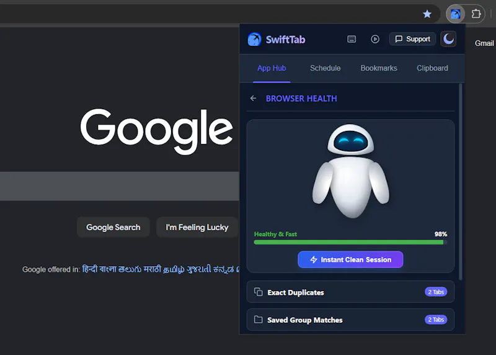The height and width of the screenshot is (355, 496).
Task: Click the SwiftTab extension icon in Chrome toolbar
Action: point(455,14)
